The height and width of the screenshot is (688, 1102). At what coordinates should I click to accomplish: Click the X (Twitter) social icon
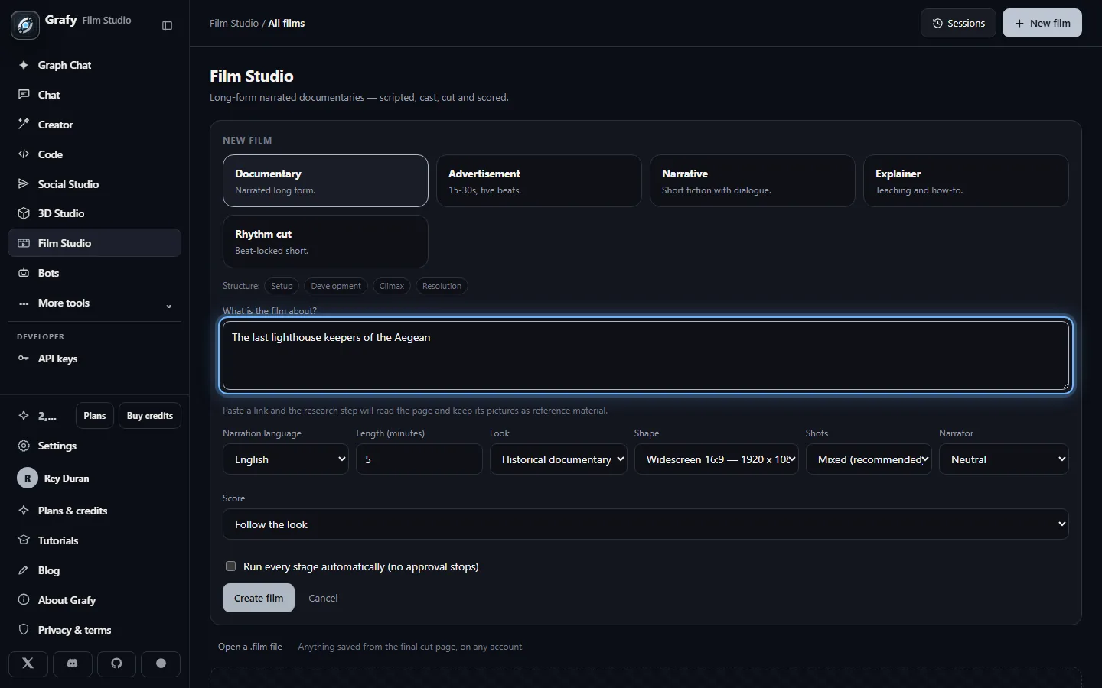(28, 664)
